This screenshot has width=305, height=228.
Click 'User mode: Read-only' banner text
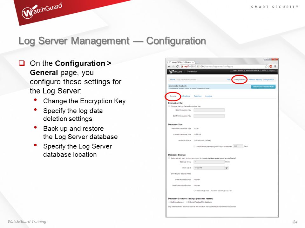point(178,86)
